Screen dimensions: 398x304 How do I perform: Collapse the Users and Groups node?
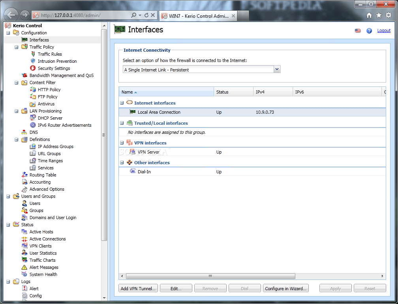pyautogui.click(x=8, y=196)
